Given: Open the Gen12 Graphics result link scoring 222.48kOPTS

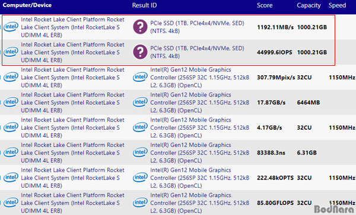Looking at the screenshot, I should pos(200,178).
